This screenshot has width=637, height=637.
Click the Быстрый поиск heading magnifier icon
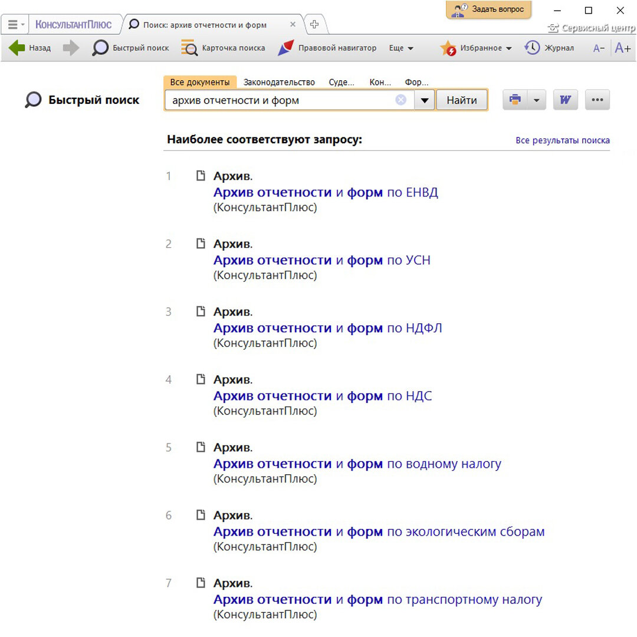click(33, 100)
